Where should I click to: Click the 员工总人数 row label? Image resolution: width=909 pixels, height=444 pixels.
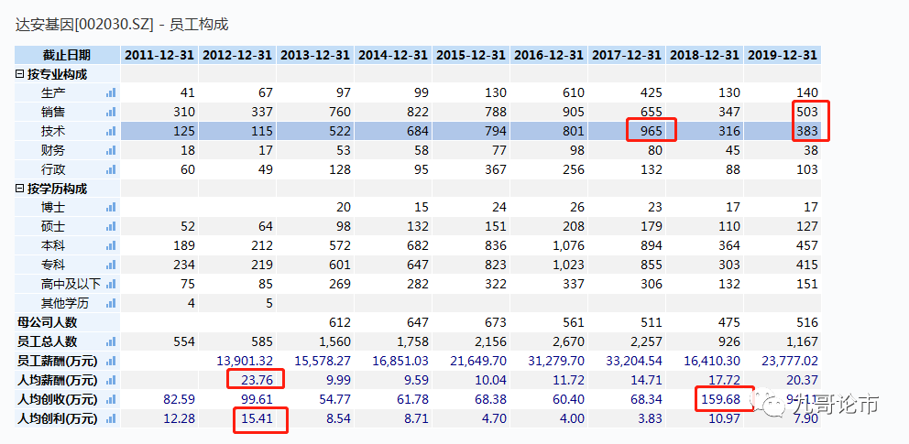tap(47, 341)
